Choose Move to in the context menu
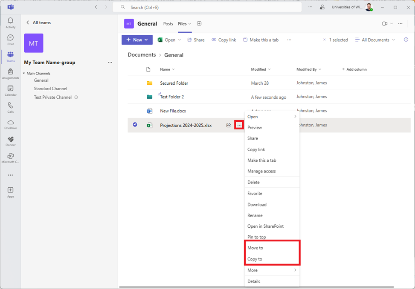Screen dimensions: 415x289 point(255,248)
